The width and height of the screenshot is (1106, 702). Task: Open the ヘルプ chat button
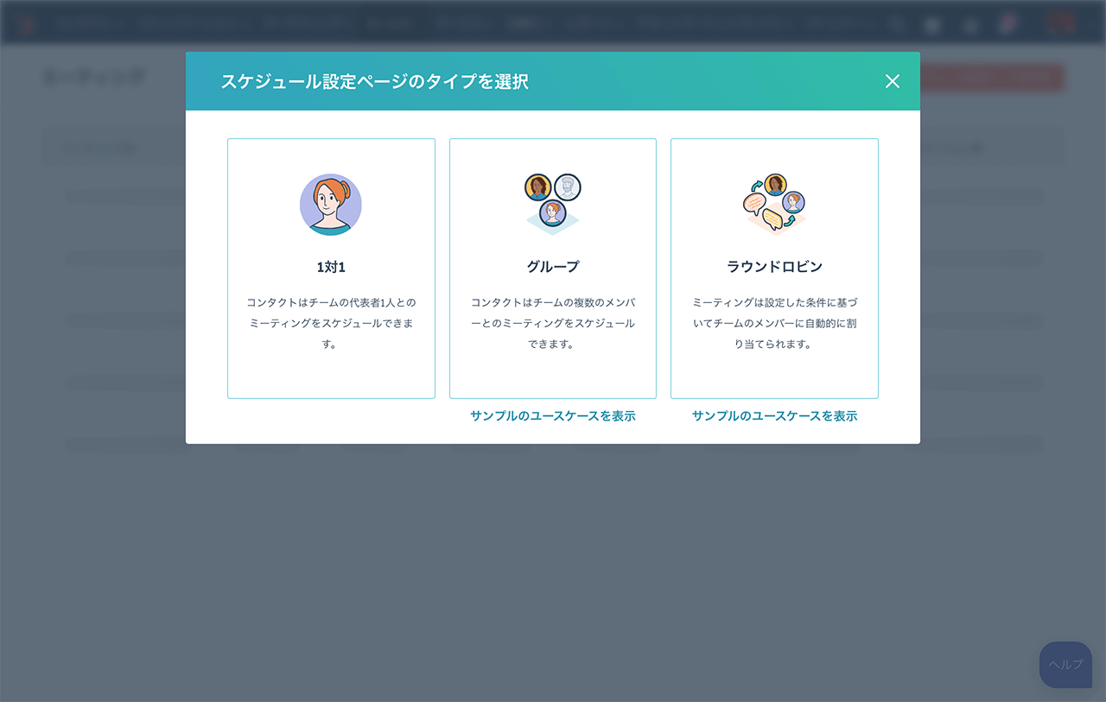[x=1065, y=664]
